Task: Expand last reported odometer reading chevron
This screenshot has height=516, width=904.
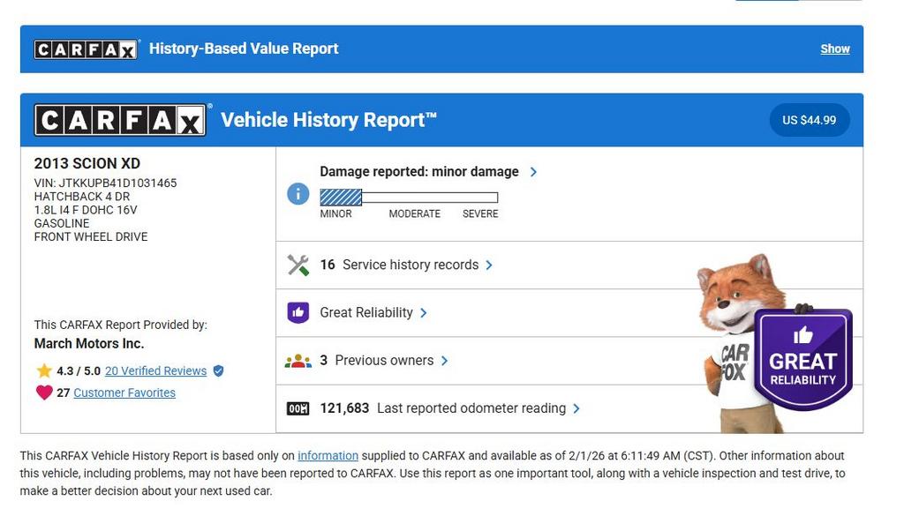Action: [576, 408]
